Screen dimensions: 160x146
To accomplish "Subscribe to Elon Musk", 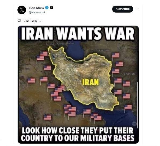I will point(123,9).
